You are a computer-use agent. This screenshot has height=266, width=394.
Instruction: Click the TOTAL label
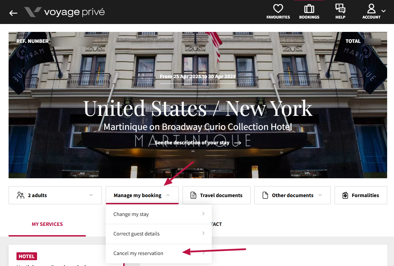point(353,41)
